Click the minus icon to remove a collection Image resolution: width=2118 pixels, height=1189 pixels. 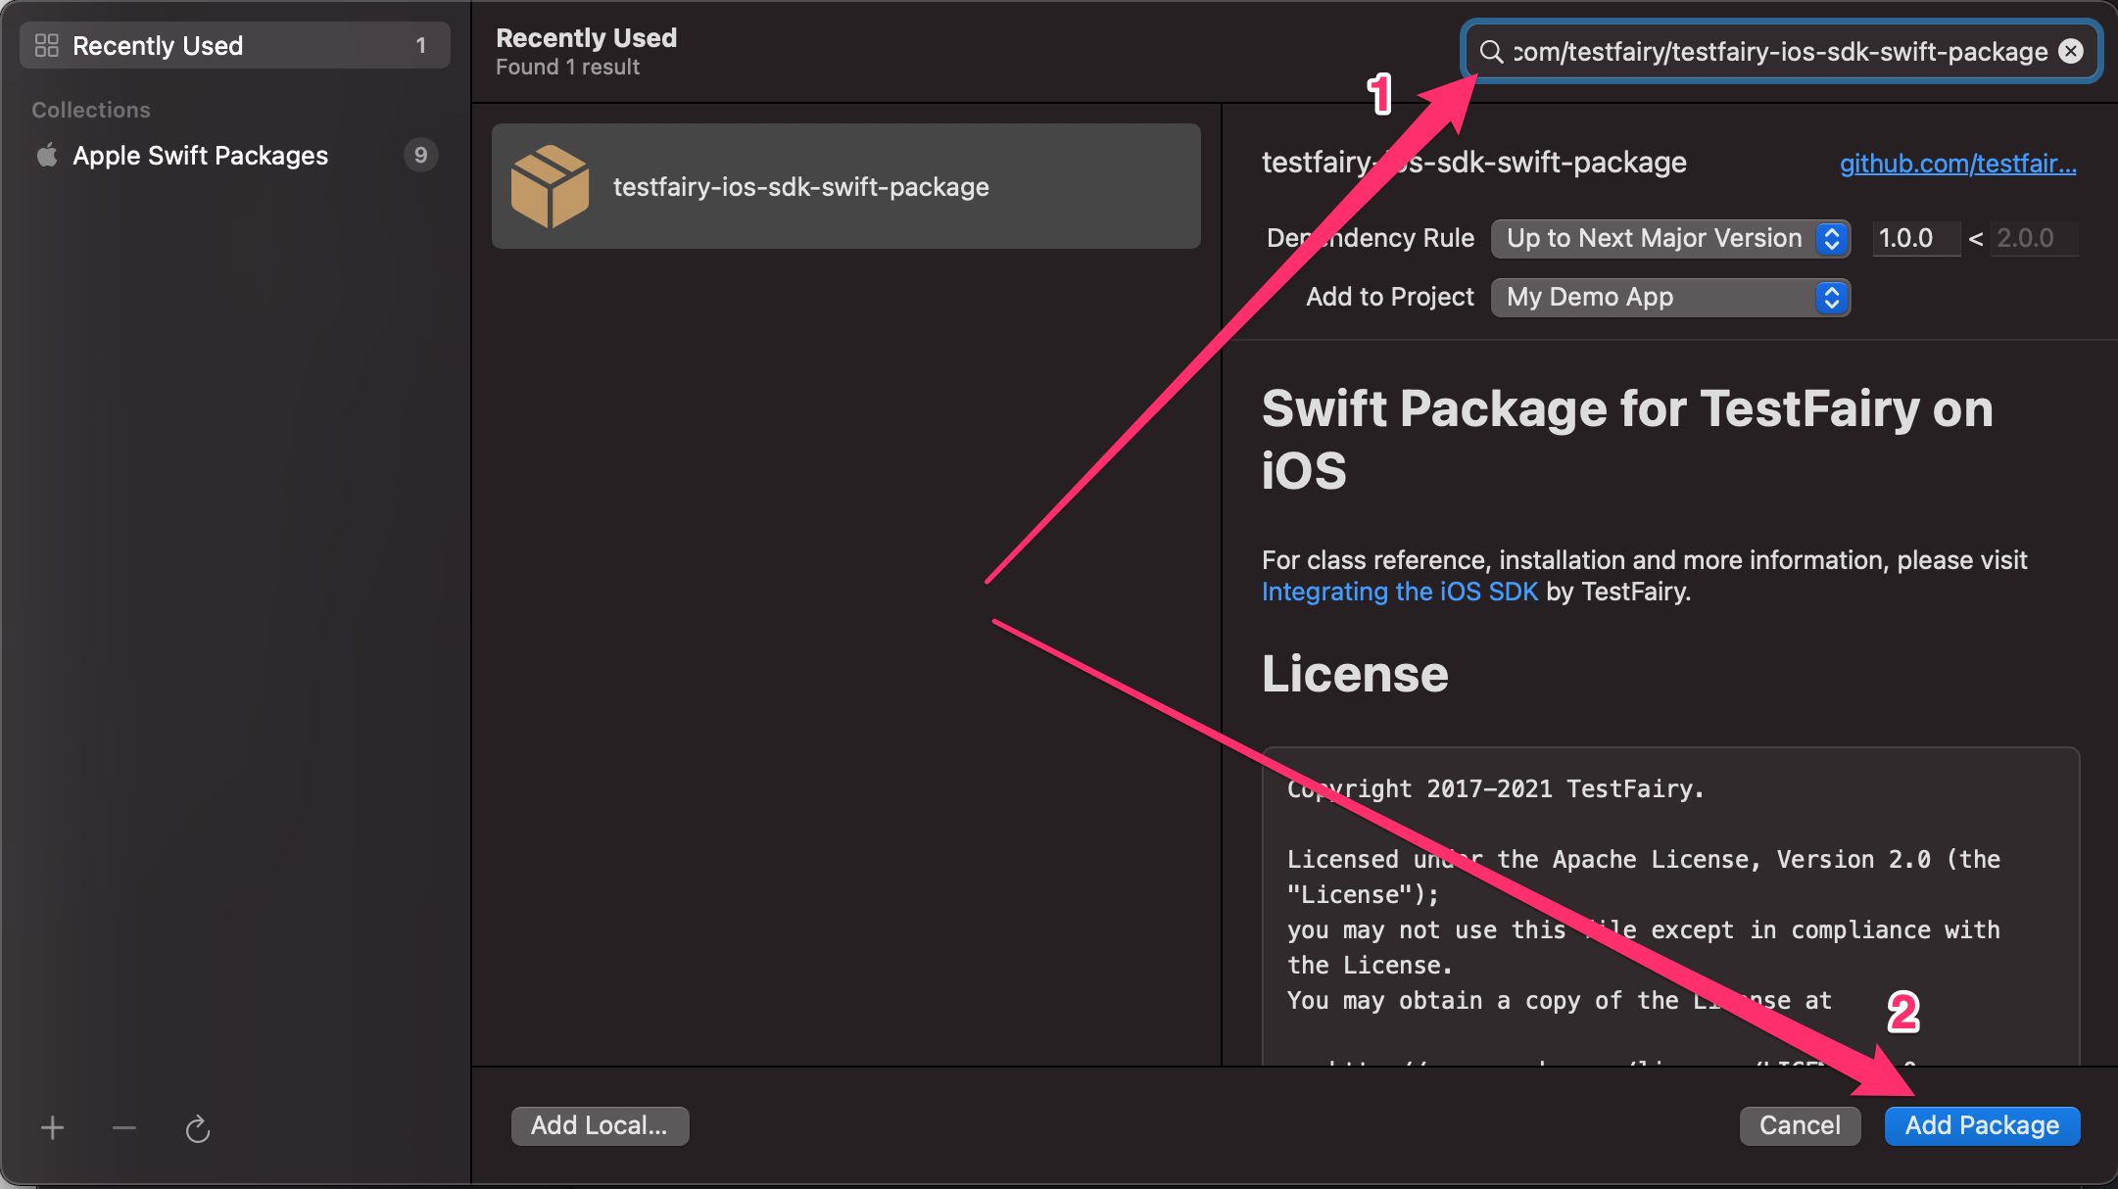point(124,1128)
